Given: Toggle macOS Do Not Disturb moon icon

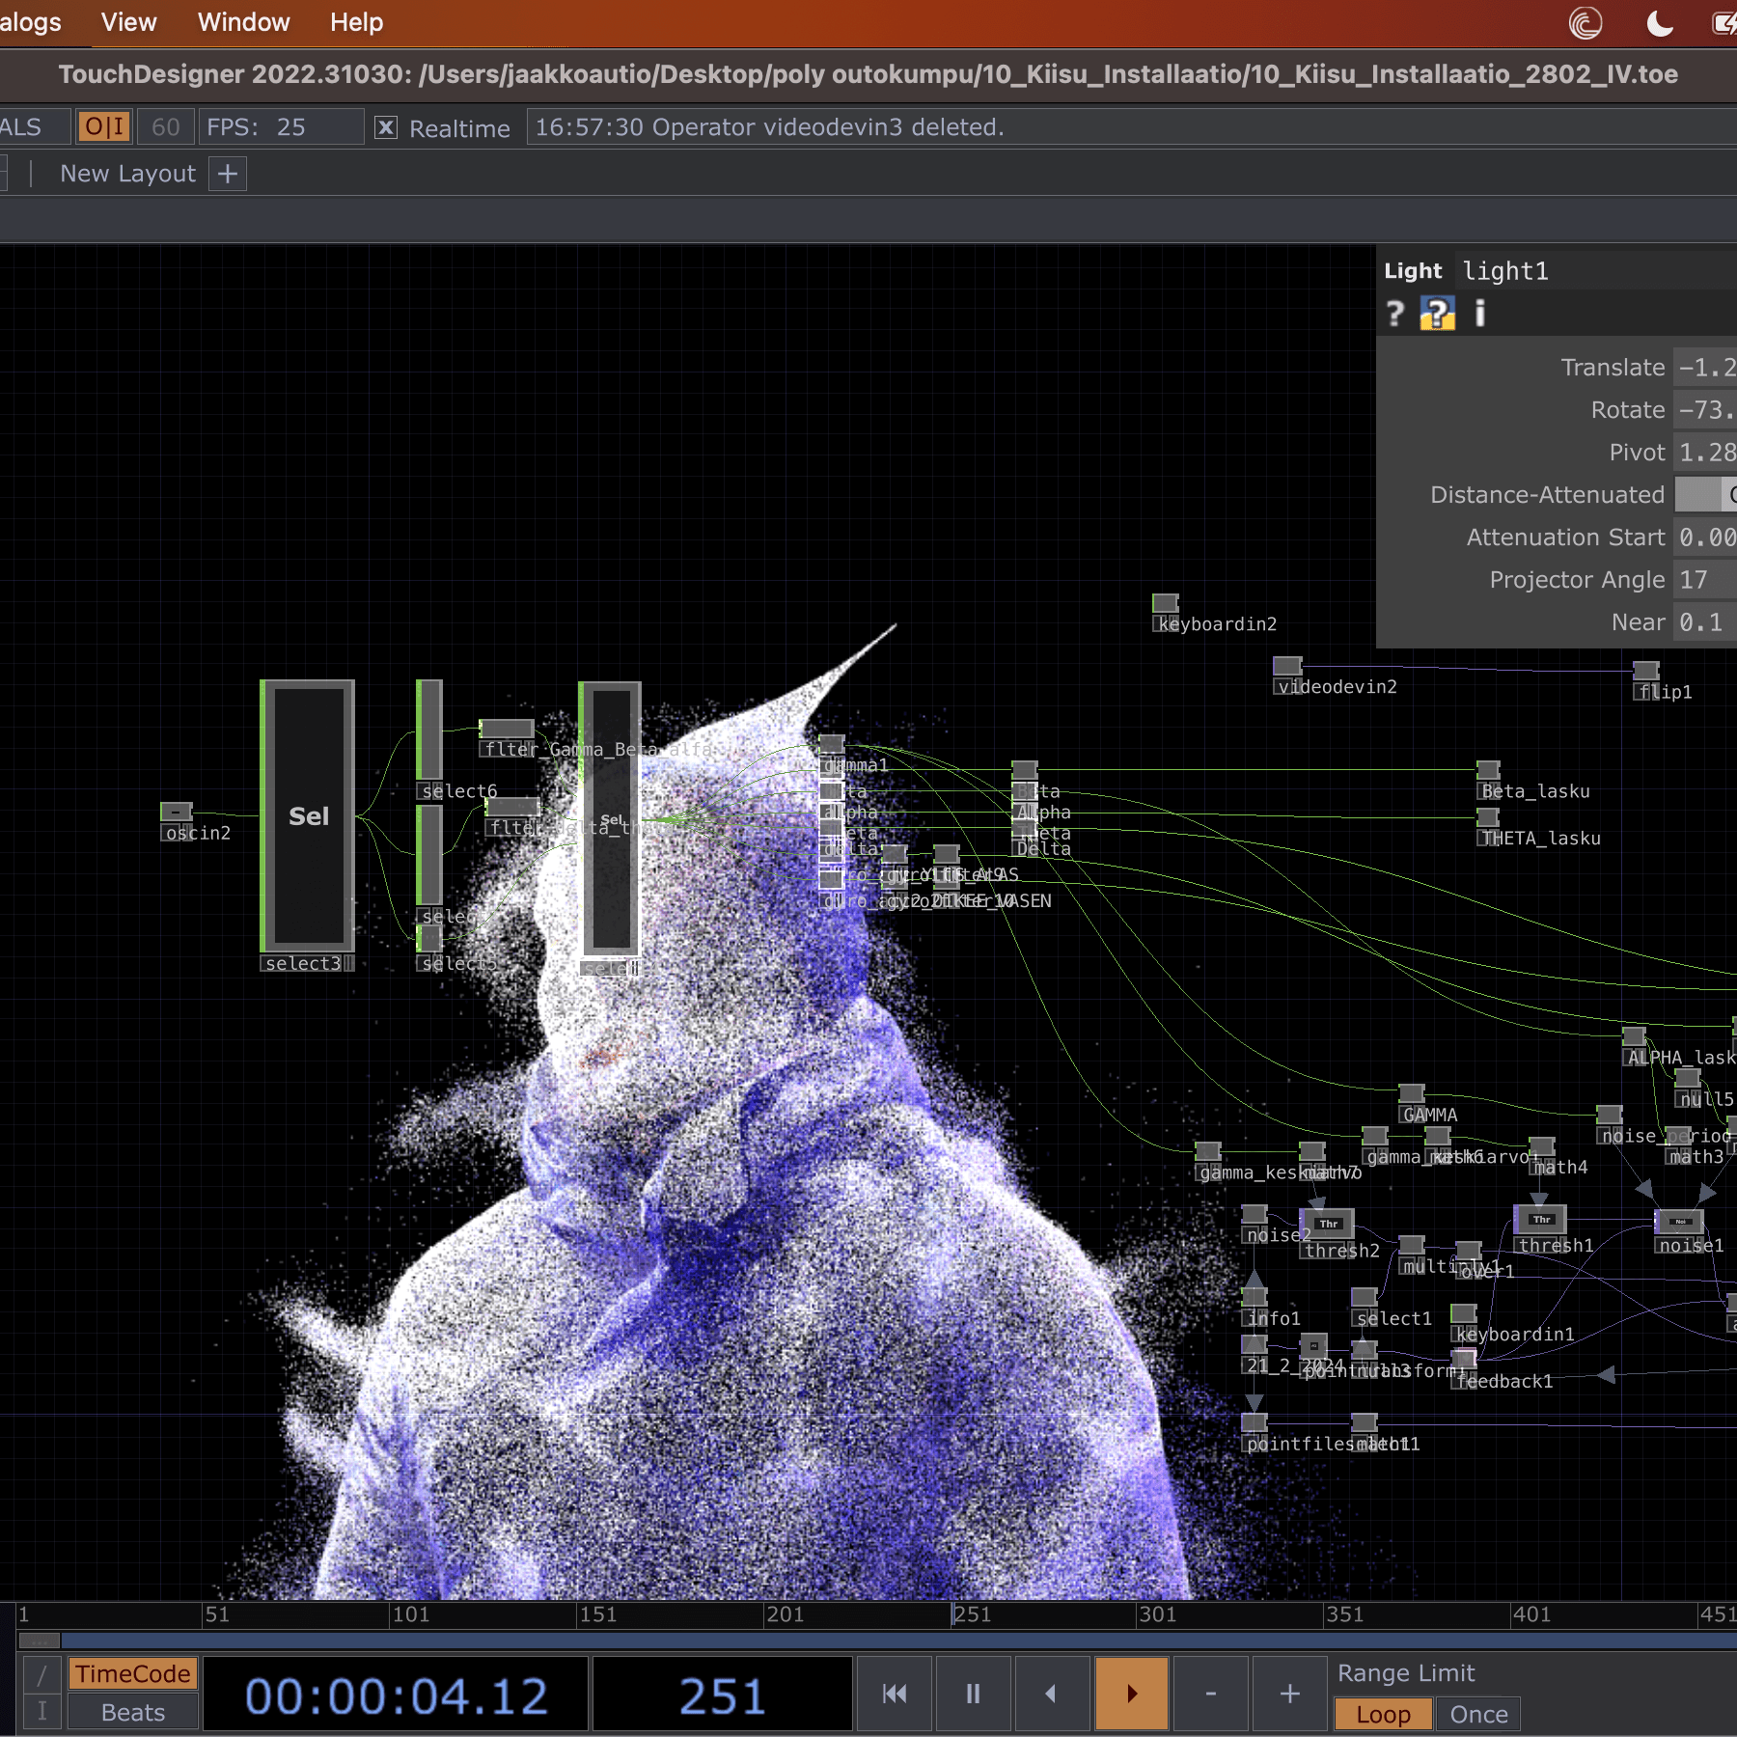Looking at the screenshot, I should pos(1659,23).
